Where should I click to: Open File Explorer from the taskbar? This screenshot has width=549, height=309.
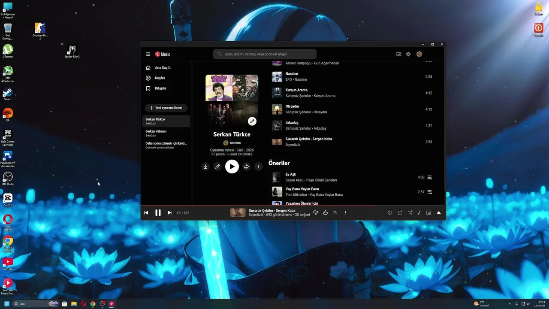(74, 304)
